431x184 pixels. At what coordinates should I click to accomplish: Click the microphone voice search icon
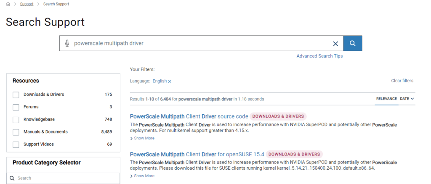coord(67,43)
